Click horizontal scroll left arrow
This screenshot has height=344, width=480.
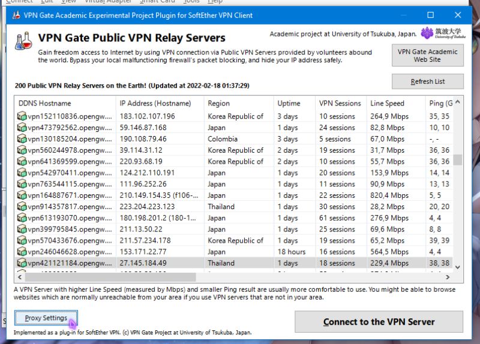[20, 277]
